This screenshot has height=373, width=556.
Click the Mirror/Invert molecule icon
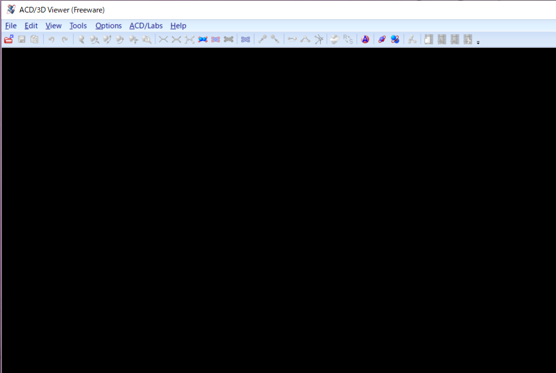coord(335,39)
